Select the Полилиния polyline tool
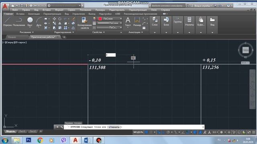 (19, 22)
